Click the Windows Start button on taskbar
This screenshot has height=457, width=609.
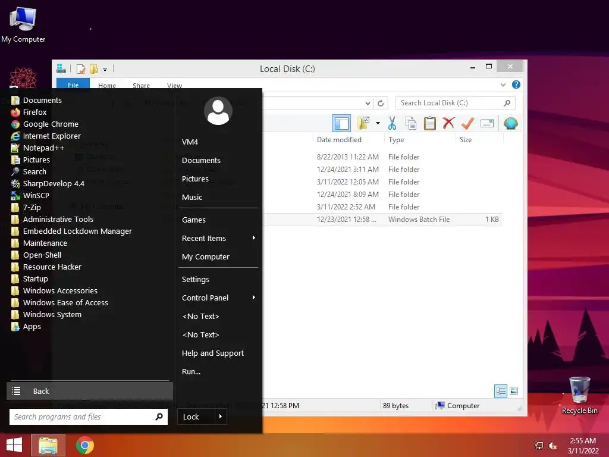coord(14,445)
